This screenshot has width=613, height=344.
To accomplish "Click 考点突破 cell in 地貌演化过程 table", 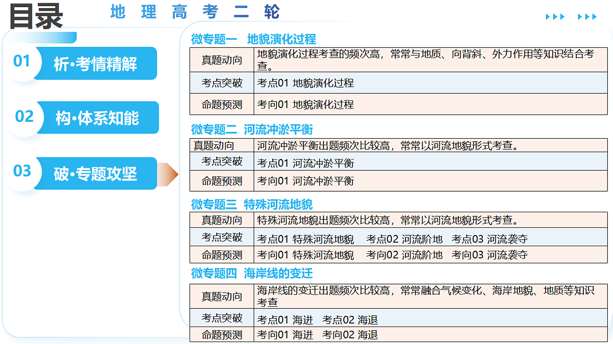I will pos(222,83).
